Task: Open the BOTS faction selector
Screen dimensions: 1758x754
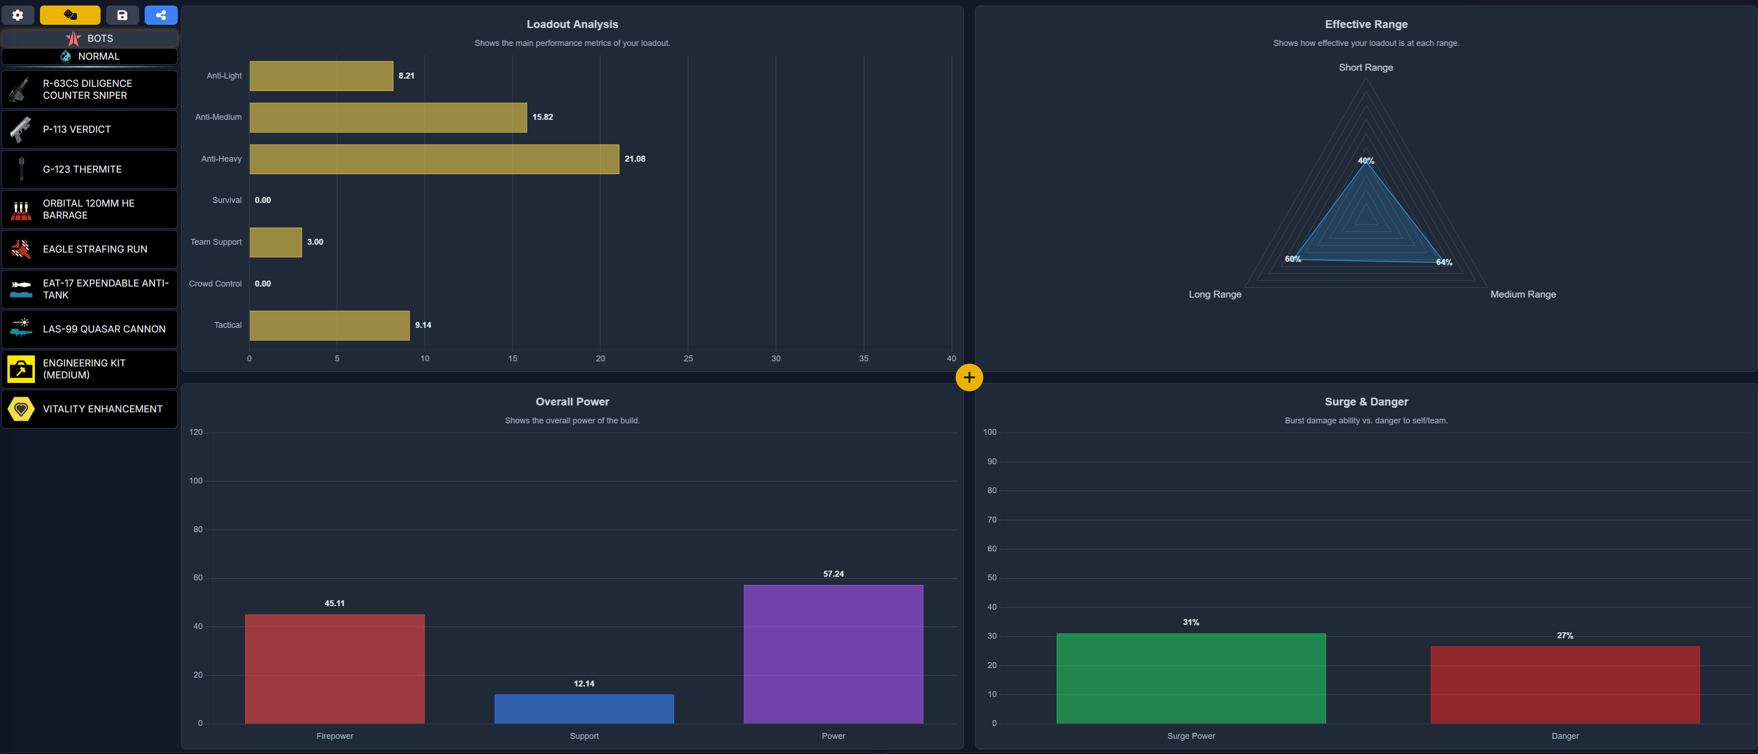Action: [90, 38]
